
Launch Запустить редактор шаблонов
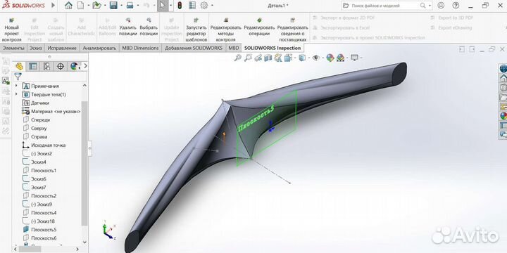[x=196, y=30]
